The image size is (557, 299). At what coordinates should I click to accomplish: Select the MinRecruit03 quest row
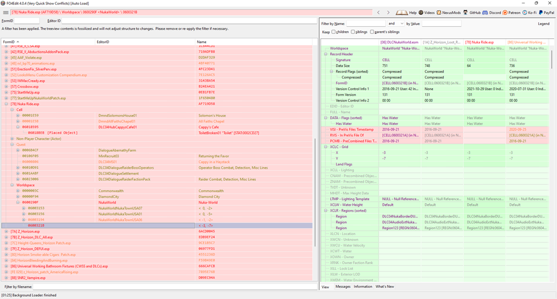pos(157,156)
